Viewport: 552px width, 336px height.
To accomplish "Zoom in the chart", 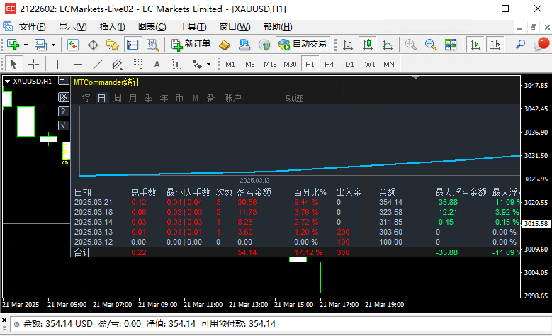I will [410, 45].
